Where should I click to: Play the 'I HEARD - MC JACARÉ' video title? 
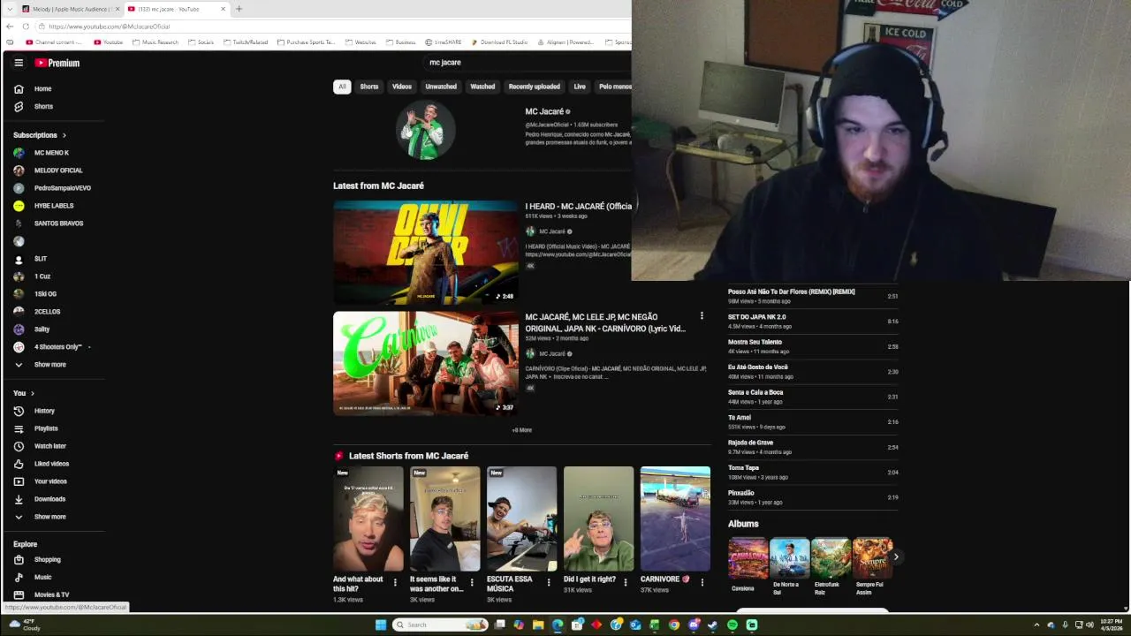click(x=578, y=207)
